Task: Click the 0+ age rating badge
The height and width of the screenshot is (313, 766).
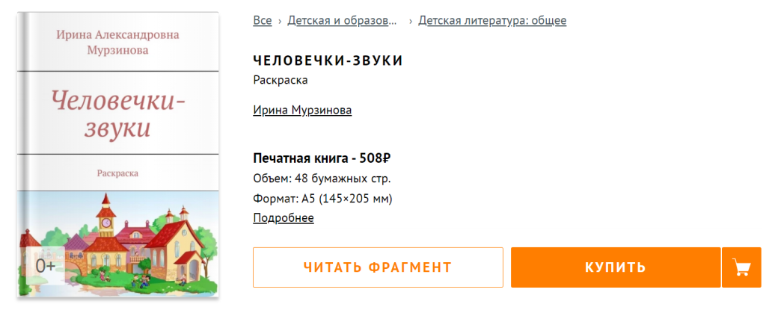Action: pyautogui.click(x=46, y=266)
